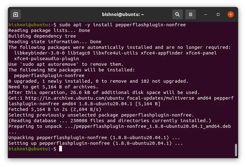Click the 'Setting up pepperflashplugin-nonfree' line
This screenshot has width=246, height=167.
pyautogui.click(x=95, y=144)
